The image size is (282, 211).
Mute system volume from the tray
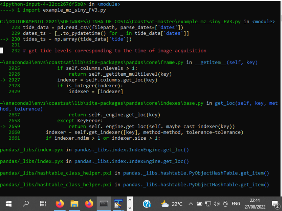tap(216, 204)
